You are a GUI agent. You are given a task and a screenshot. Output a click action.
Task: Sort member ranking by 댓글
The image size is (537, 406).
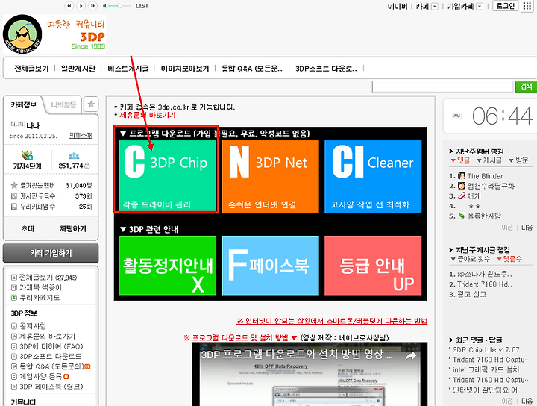(460, 160)
